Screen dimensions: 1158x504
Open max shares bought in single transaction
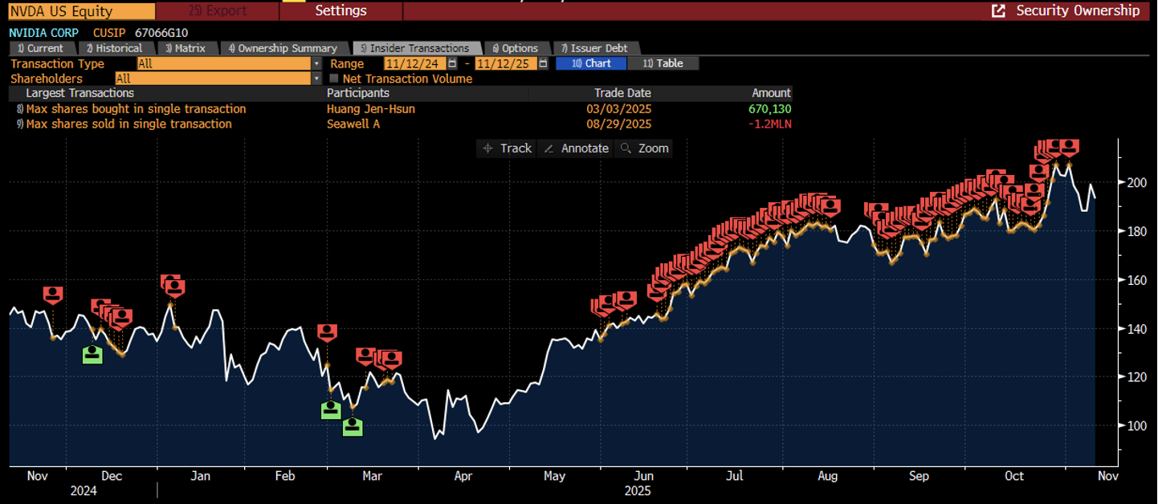click(136, 108)
